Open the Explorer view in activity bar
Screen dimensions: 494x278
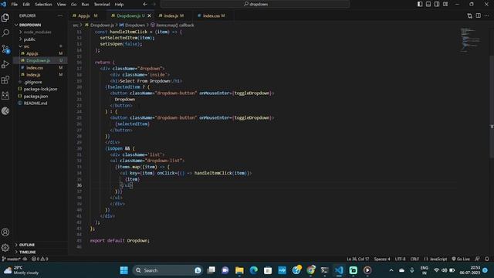(x=5, y=18)
